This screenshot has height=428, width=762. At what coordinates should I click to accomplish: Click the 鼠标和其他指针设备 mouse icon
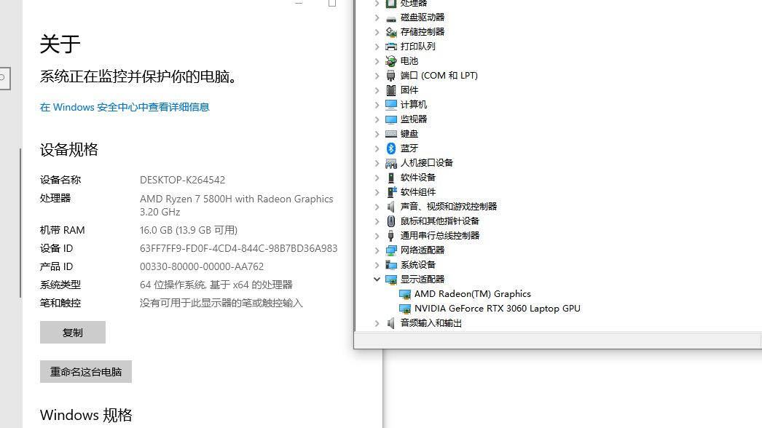pyautogui.click(x=390, y=221)
